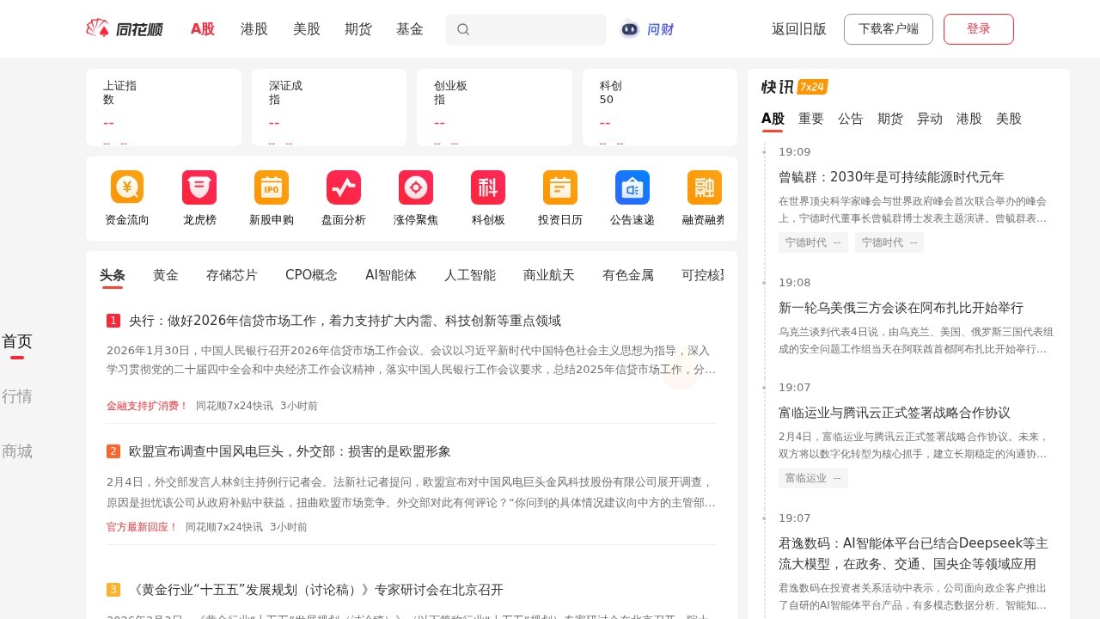Click the search input field
The height and width of the screenshot is (619, 1100).
pyautogui.click(x=525, y=29)
